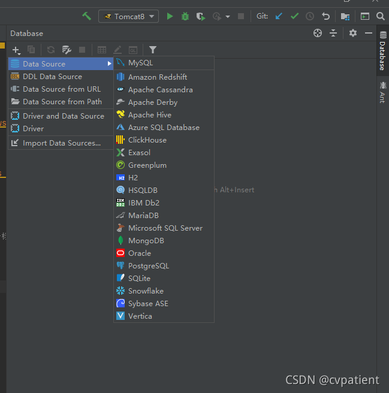This screenshot has width=389, height=393.
Task: Pick SQLite data source
Action: [x=164, y=278]
